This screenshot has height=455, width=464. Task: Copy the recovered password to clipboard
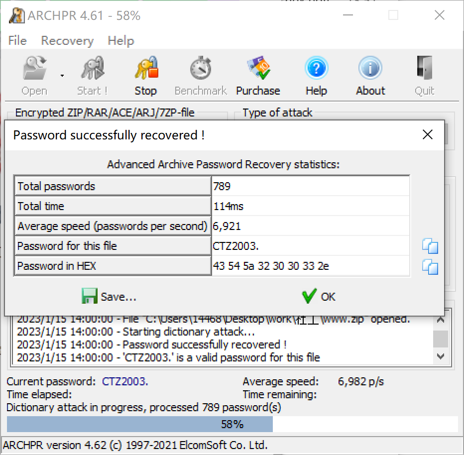point(430,246)
